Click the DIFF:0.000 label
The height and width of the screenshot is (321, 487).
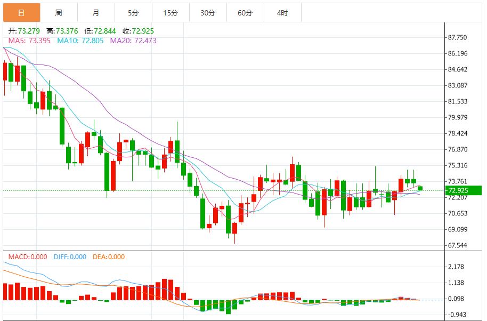pyautogui.click(x=70, y=257)
